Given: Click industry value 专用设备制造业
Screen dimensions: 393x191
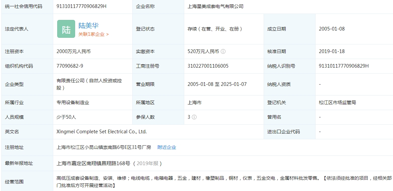Looking at the screenshot, I should point(73,102).
